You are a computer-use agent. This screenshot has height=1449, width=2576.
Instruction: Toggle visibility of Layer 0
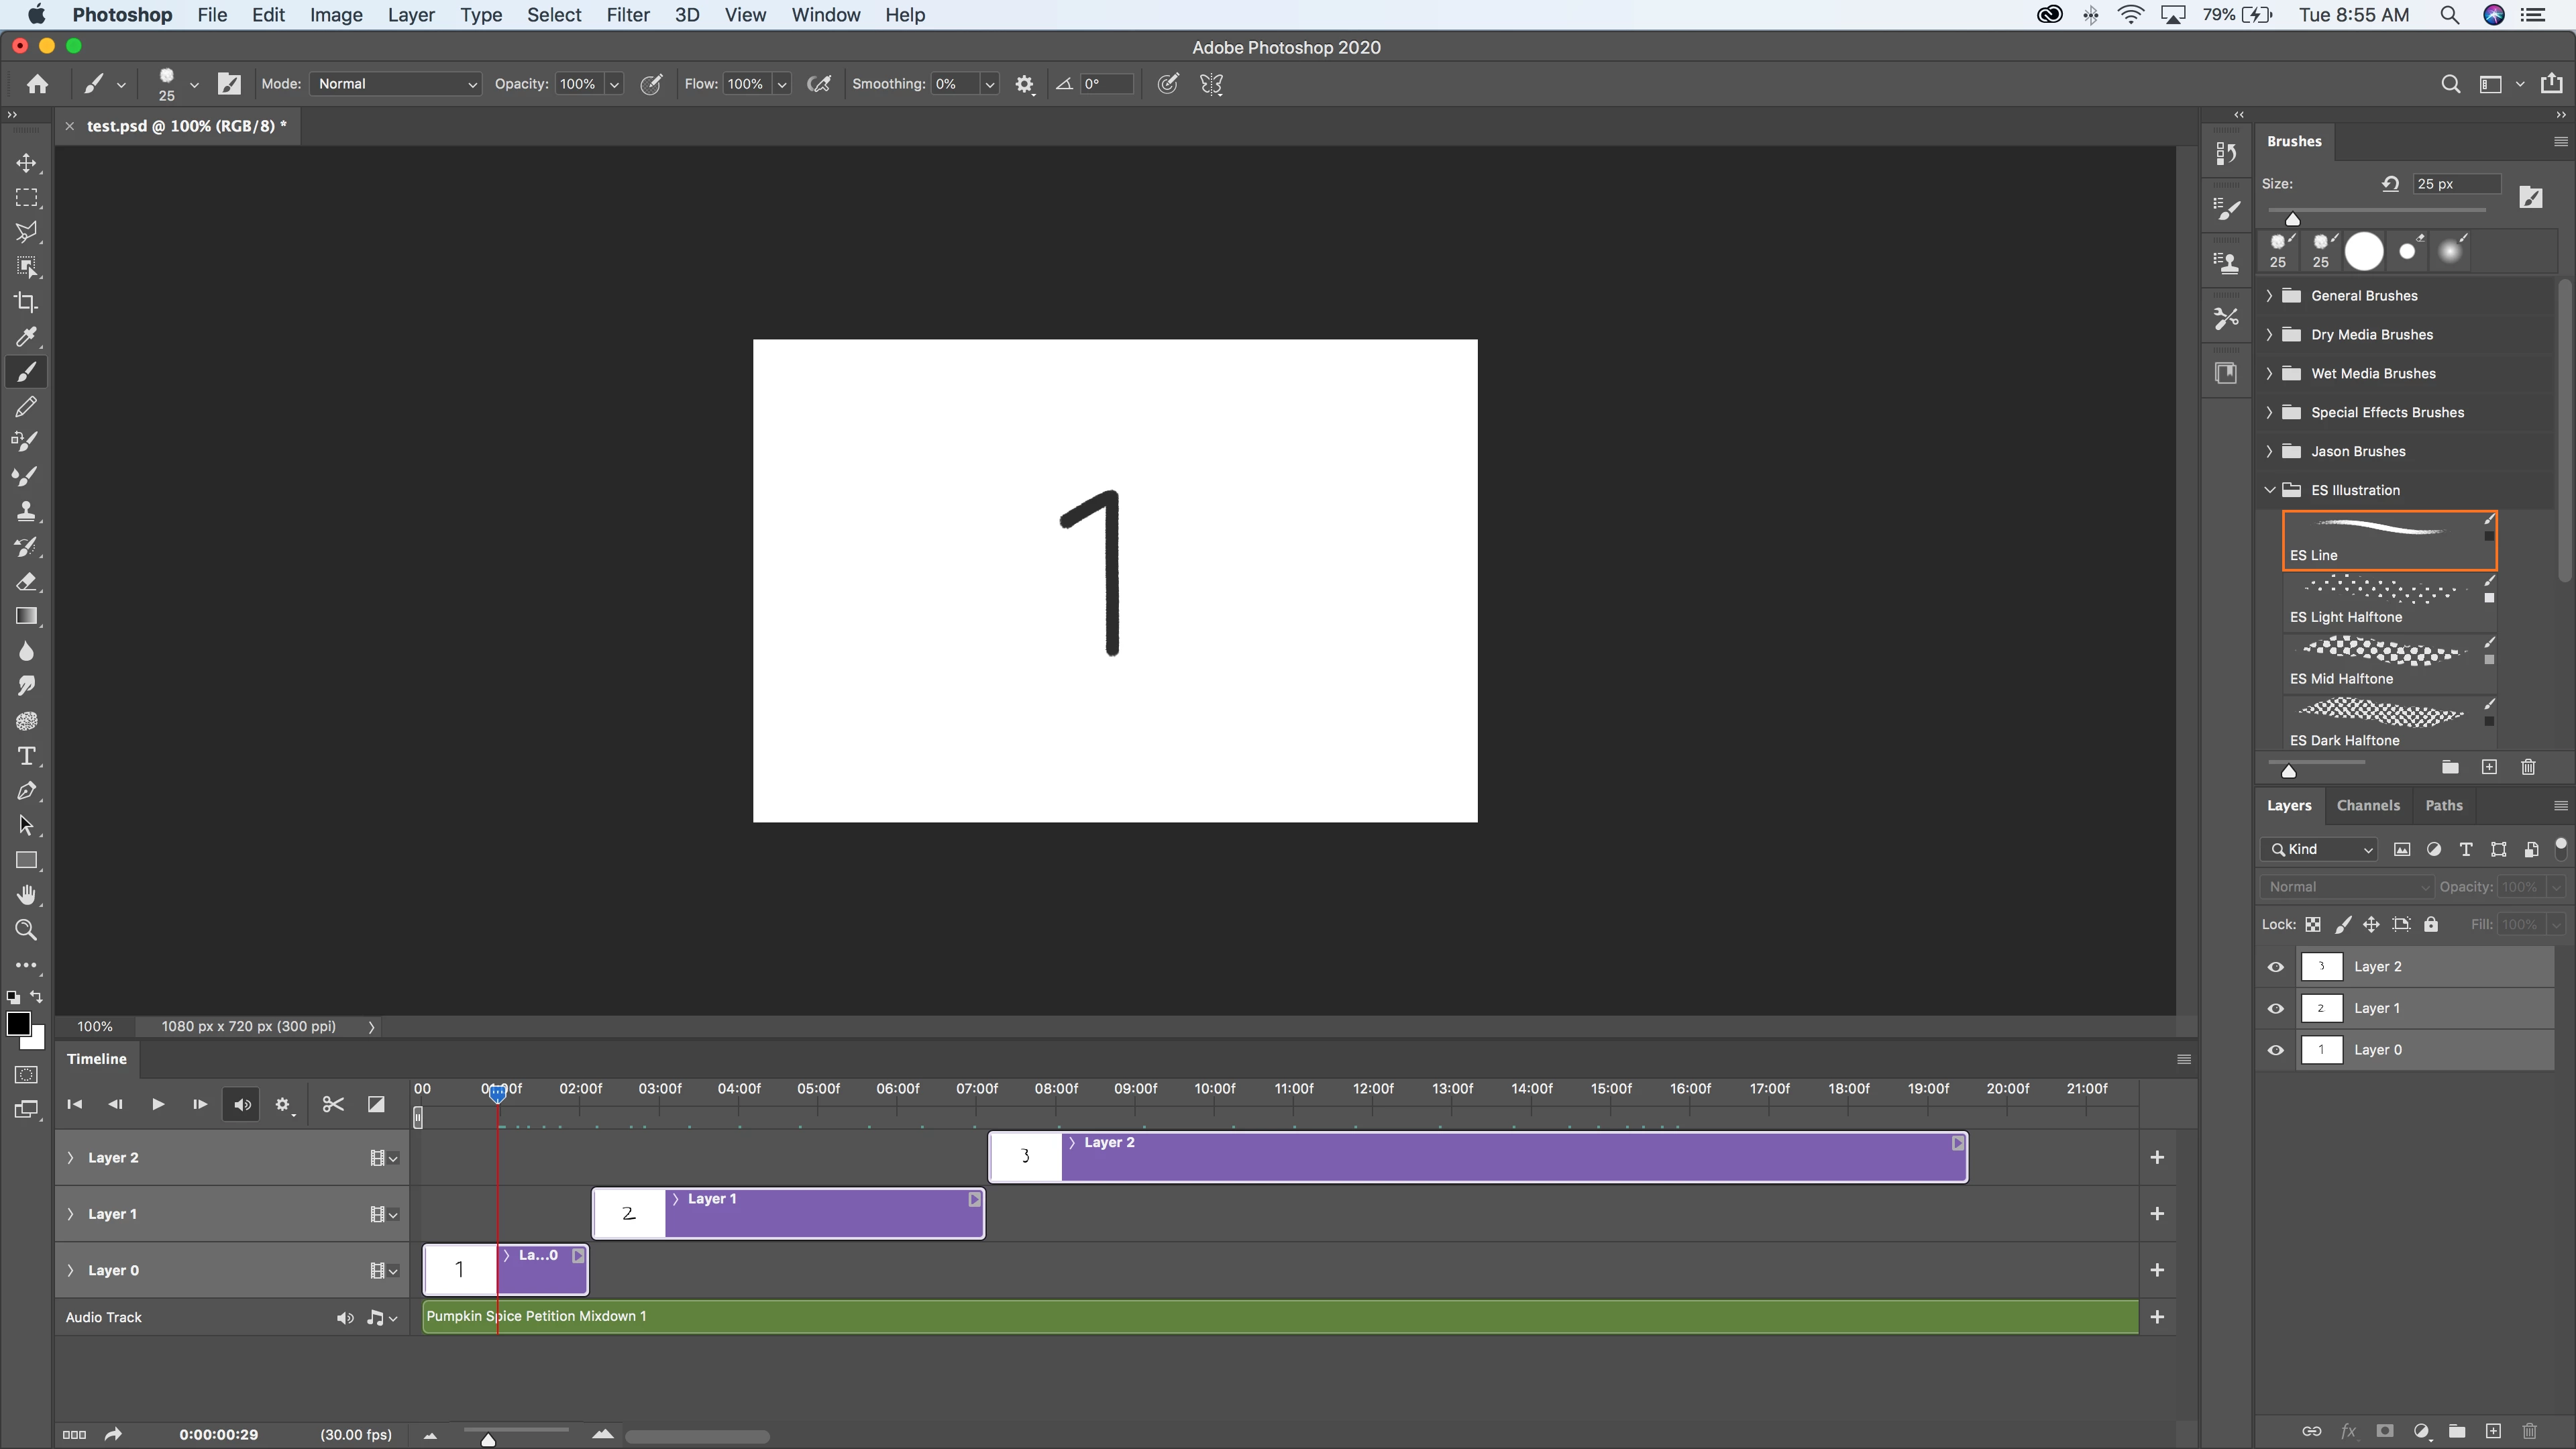2276,1050
